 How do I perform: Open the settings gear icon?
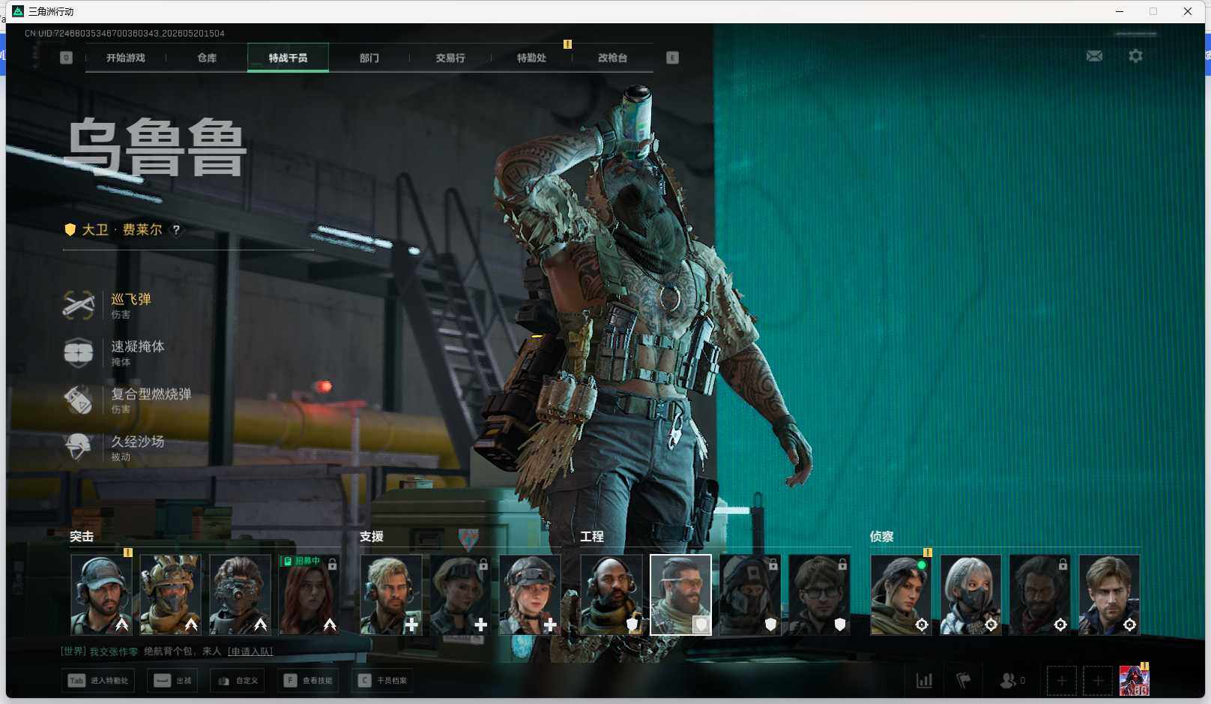click(x=1135, y=56)
